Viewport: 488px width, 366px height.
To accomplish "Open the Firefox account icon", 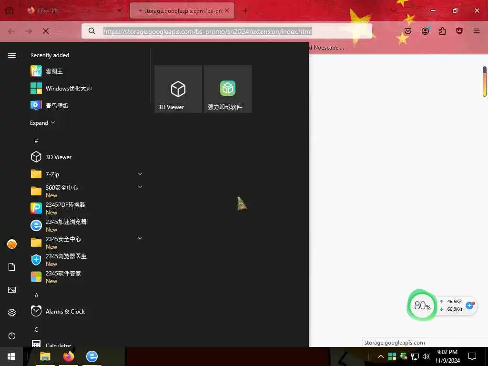I will pos(425,31).
